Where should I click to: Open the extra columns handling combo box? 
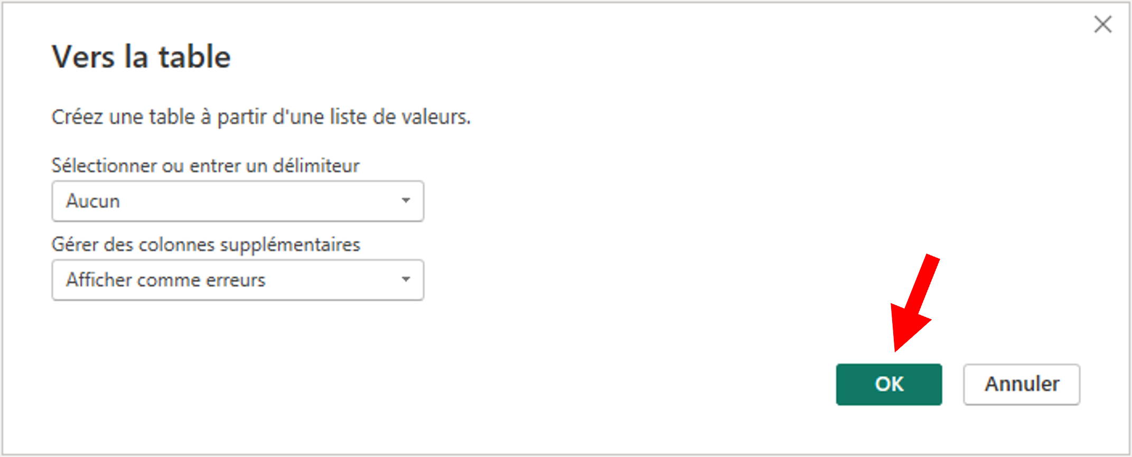click(x=237, y=279)
